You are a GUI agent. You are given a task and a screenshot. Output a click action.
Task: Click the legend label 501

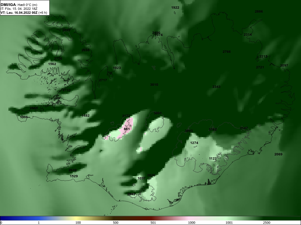153,223
